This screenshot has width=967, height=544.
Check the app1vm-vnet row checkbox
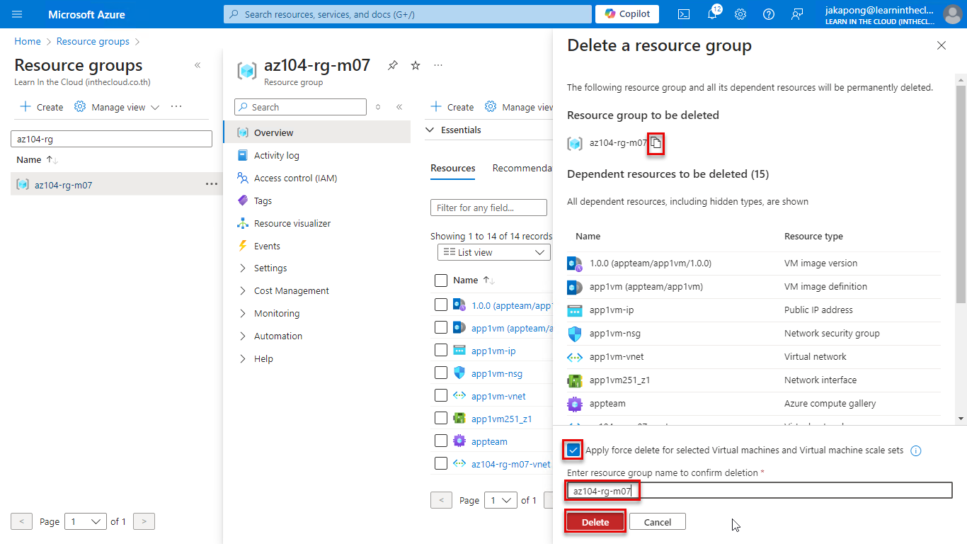click(x=441, y=395)
